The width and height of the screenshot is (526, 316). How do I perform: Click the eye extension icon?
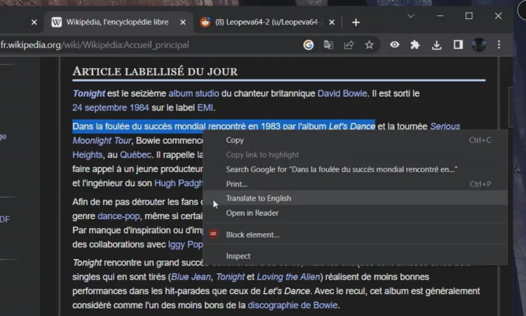(x=395, y=45)
